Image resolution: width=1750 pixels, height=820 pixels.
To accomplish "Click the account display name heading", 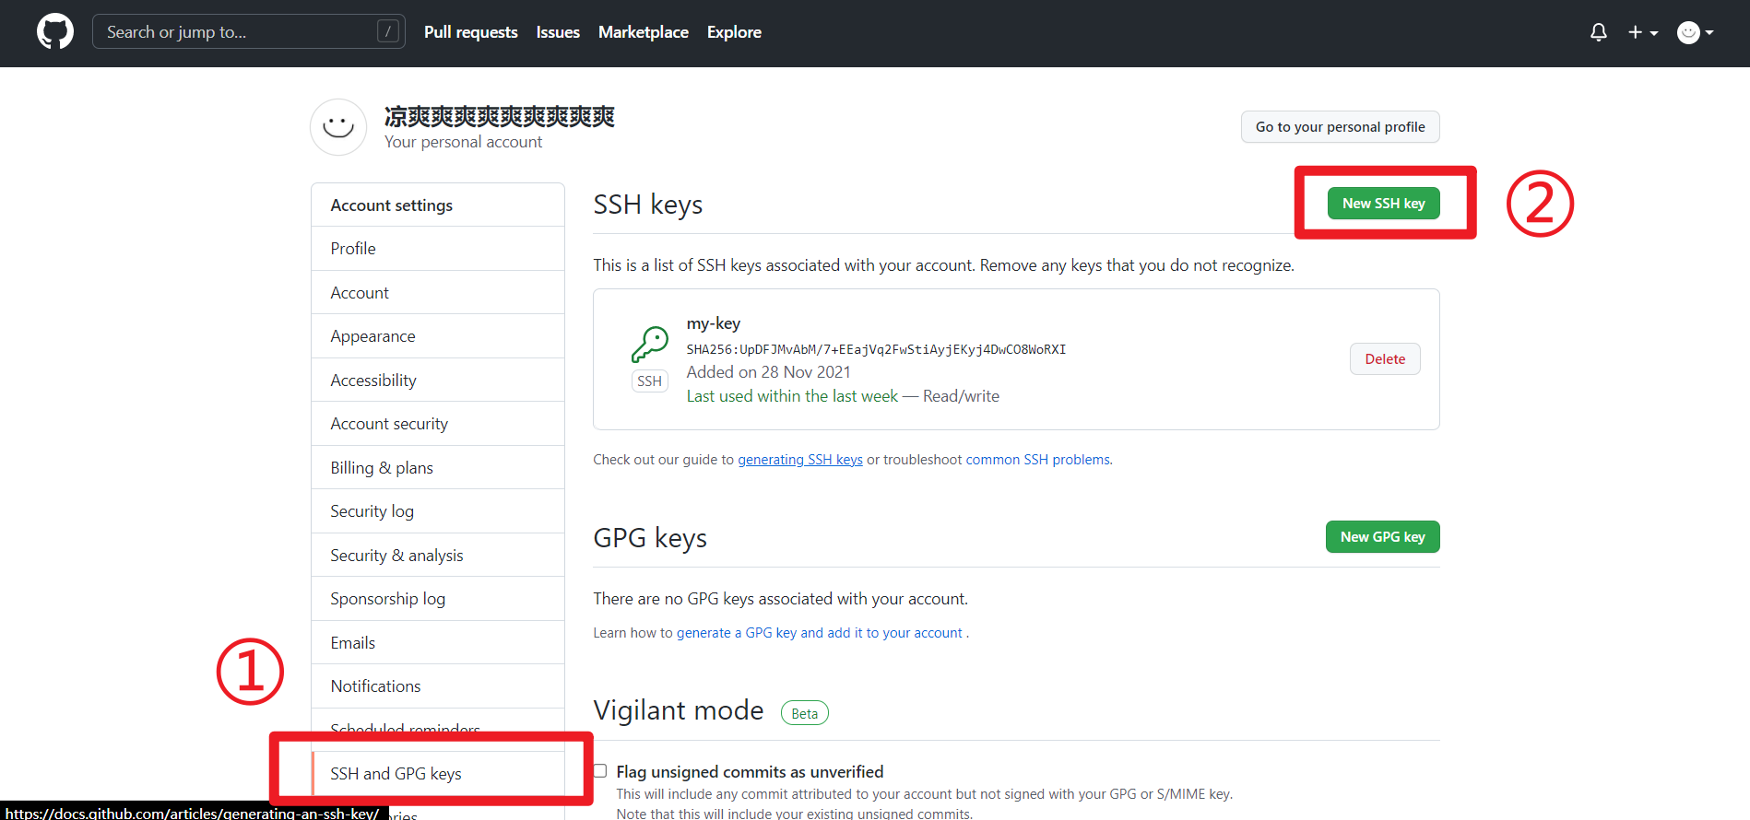I will click(500, 117).
